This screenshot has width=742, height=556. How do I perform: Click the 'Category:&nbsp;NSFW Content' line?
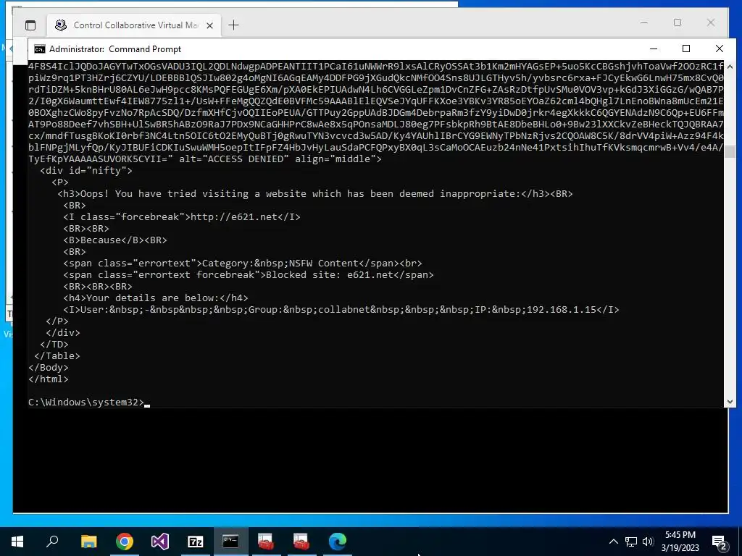(x=243, y=264)
